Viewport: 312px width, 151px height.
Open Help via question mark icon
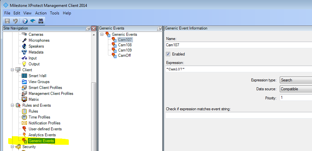click(x=25, y=21)
